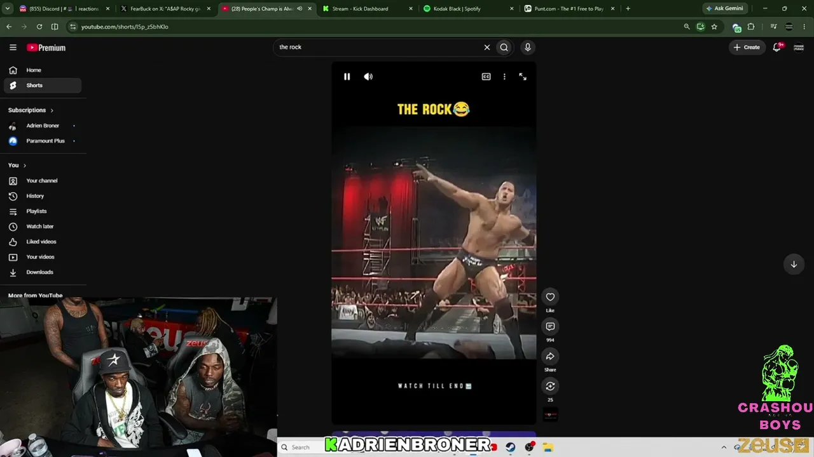Go to the YouTube Premium logo home
The image size is (814, 457).
pyautogui.click(x=46, y=48)
